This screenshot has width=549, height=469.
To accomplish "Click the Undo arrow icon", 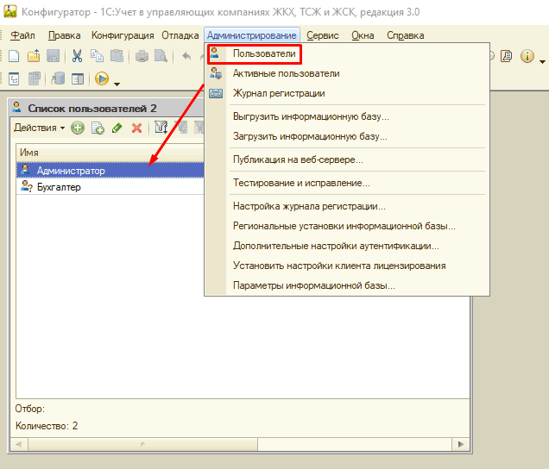I will 186,56.
